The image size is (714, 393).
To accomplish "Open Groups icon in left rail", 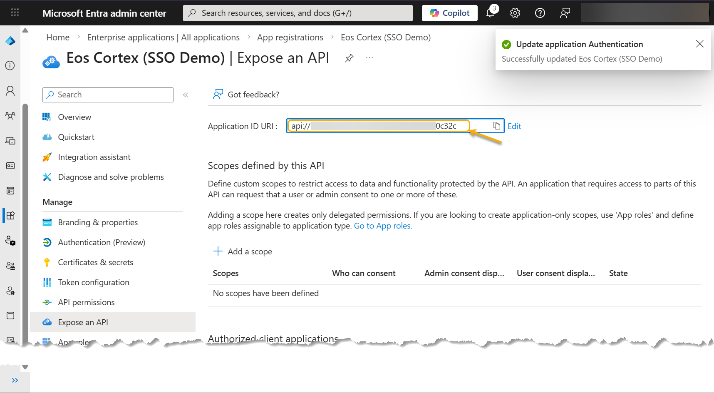I will pos(10,116).
